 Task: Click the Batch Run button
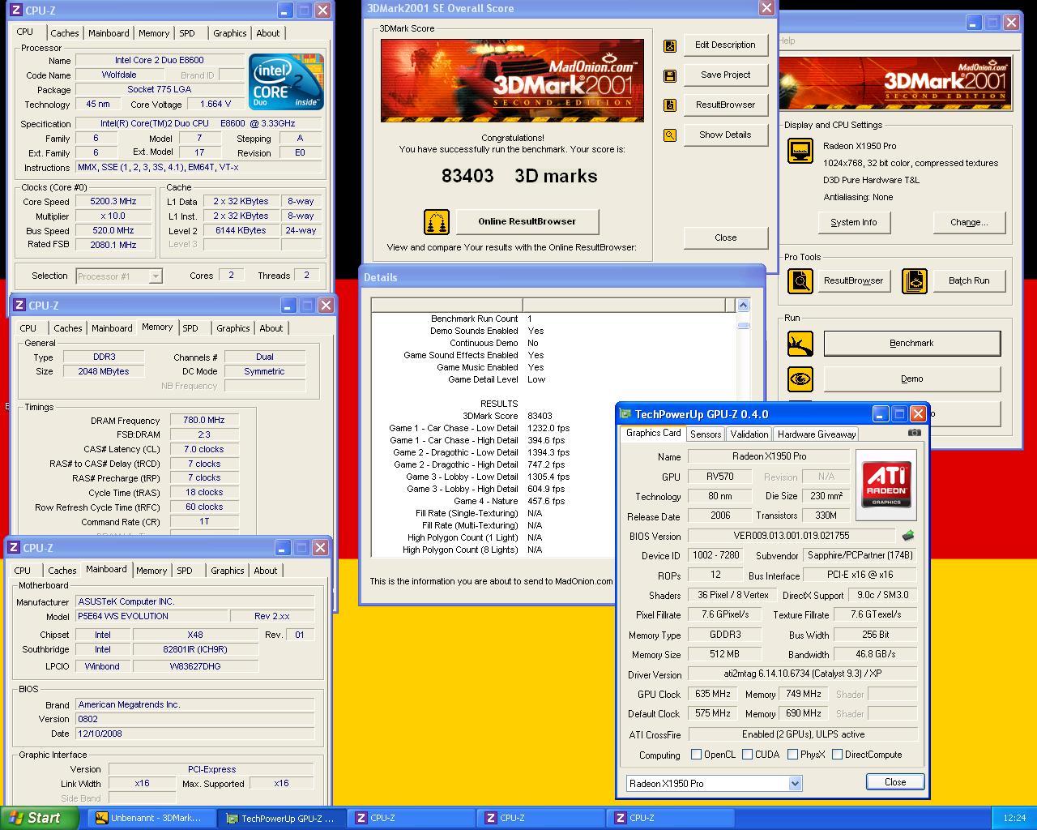point(969,281)
